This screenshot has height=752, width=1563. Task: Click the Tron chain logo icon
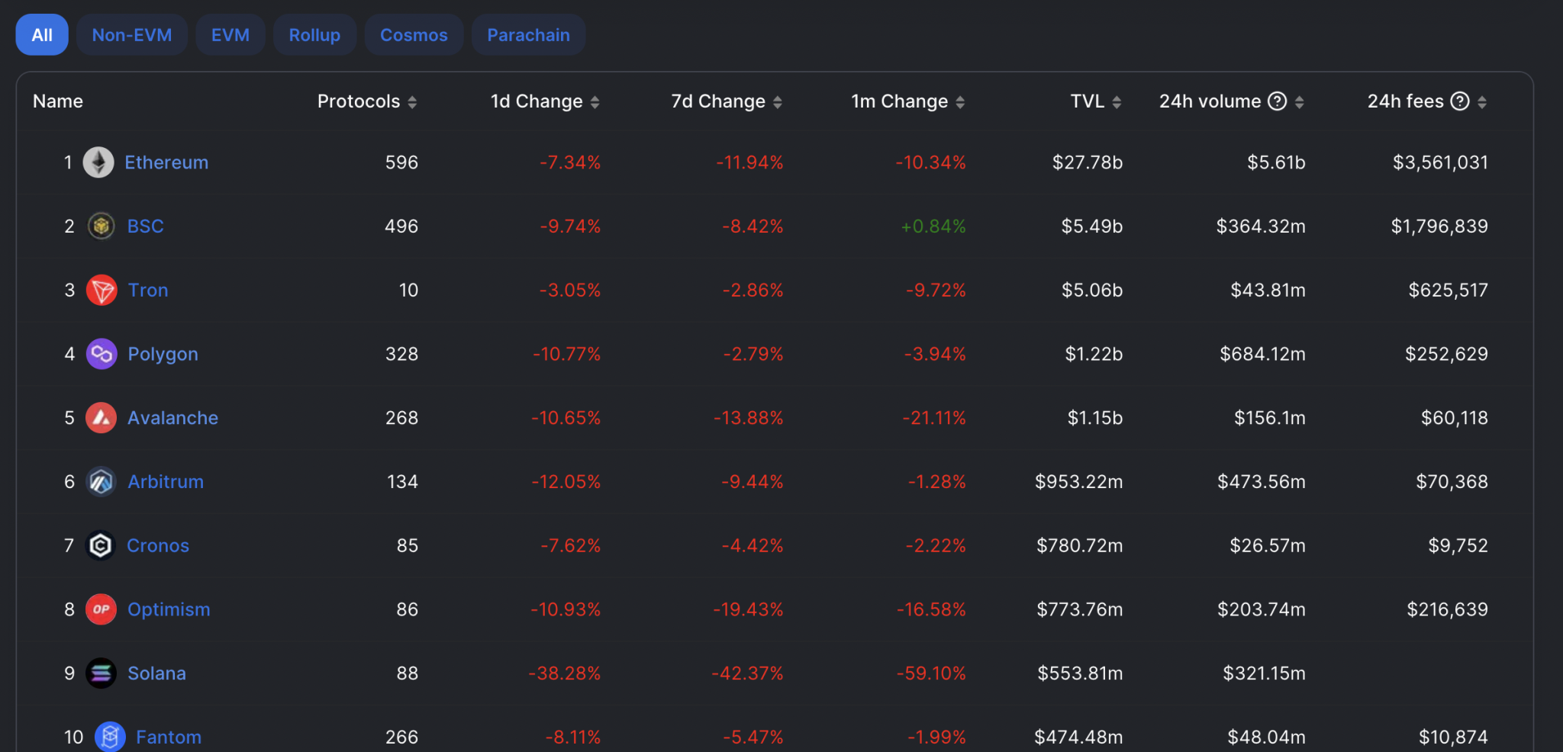[x=102, y=290]
